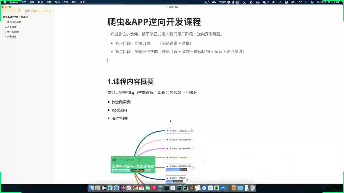Jump to outline item 4.关于设备

pyautogui.click(x=11, y=36)
